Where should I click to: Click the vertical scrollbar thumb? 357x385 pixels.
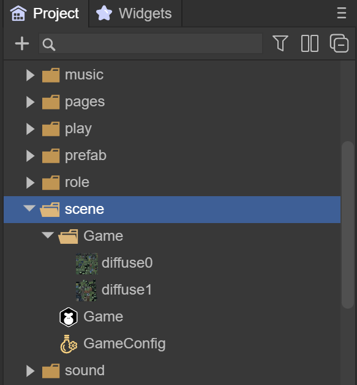pos(348,224)
